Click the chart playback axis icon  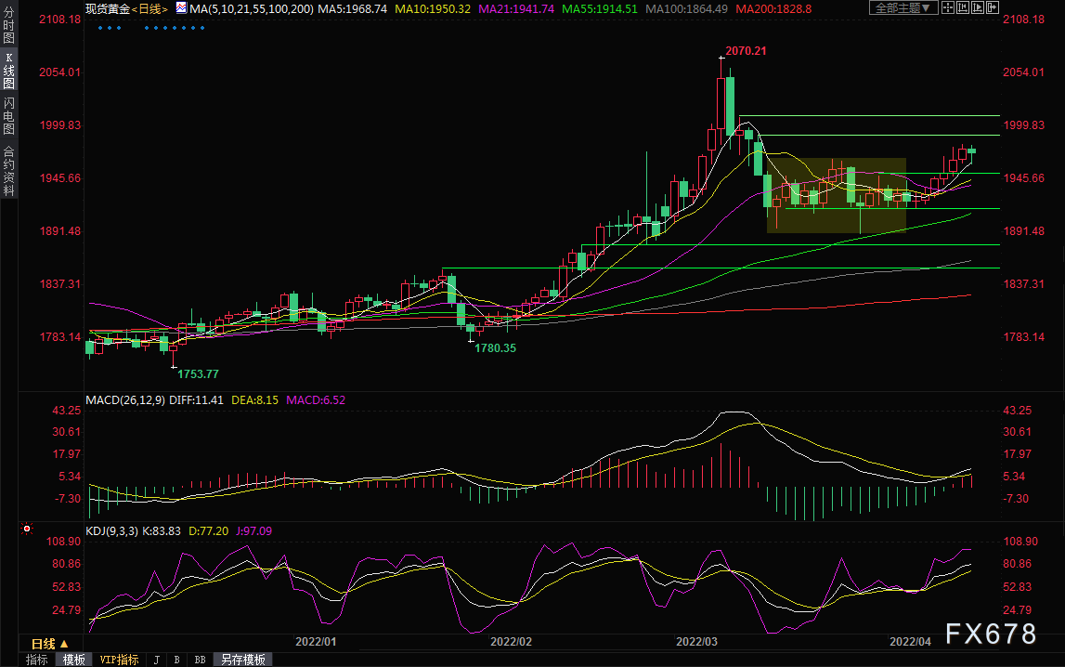tap(978, 7)
